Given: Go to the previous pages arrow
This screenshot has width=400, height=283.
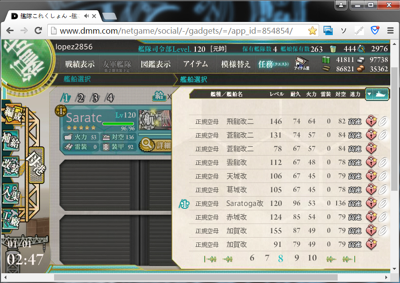Looking at the screenshot, I should [x=228, y=259].
